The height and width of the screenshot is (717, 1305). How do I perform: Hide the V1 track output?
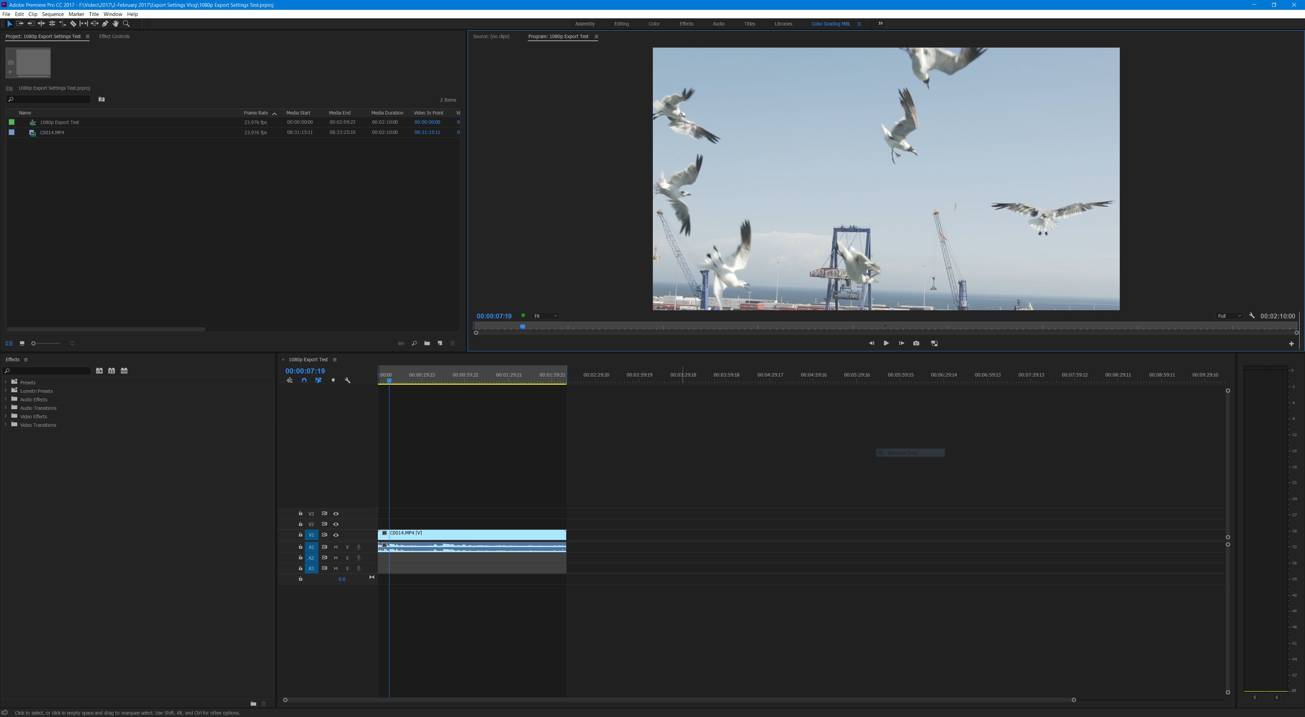coord(335,535)
